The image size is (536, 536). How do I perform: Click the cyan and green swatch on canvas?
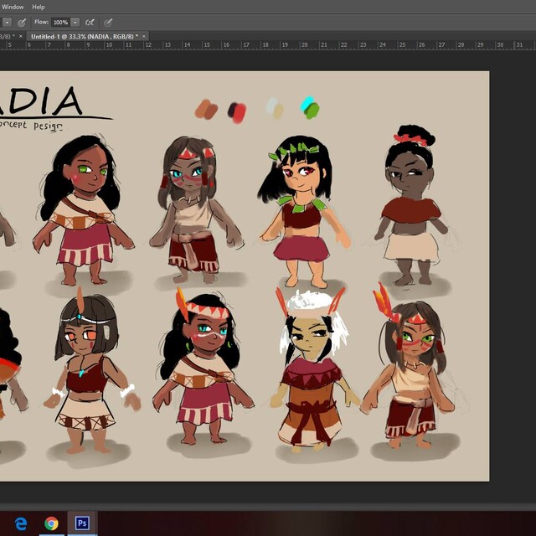(310, 108)
